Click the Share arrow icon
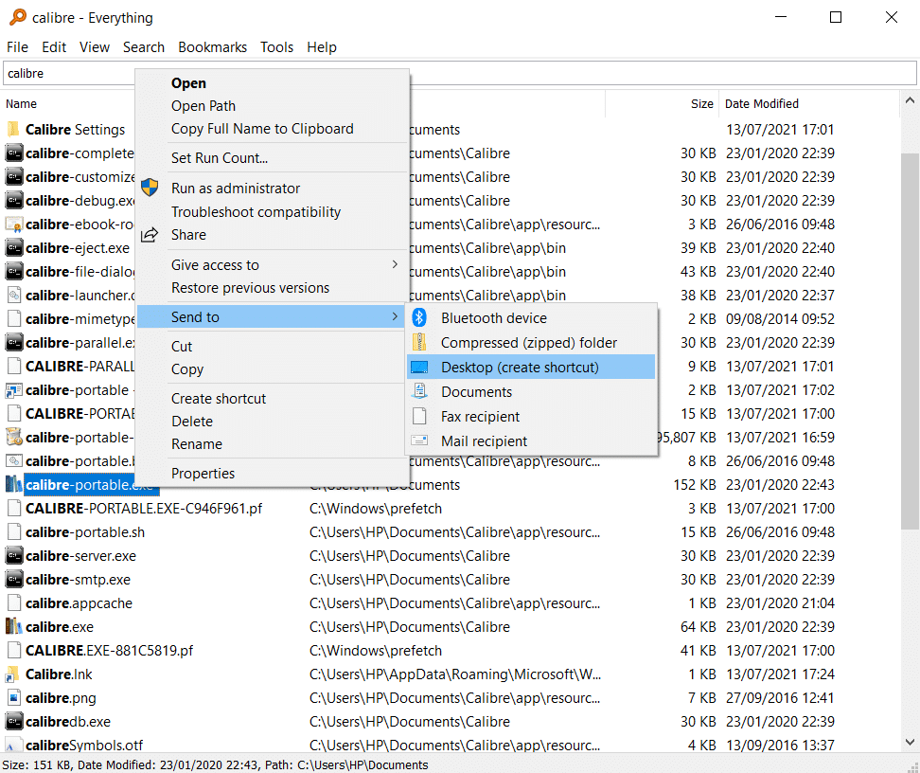 pos(150,234)
